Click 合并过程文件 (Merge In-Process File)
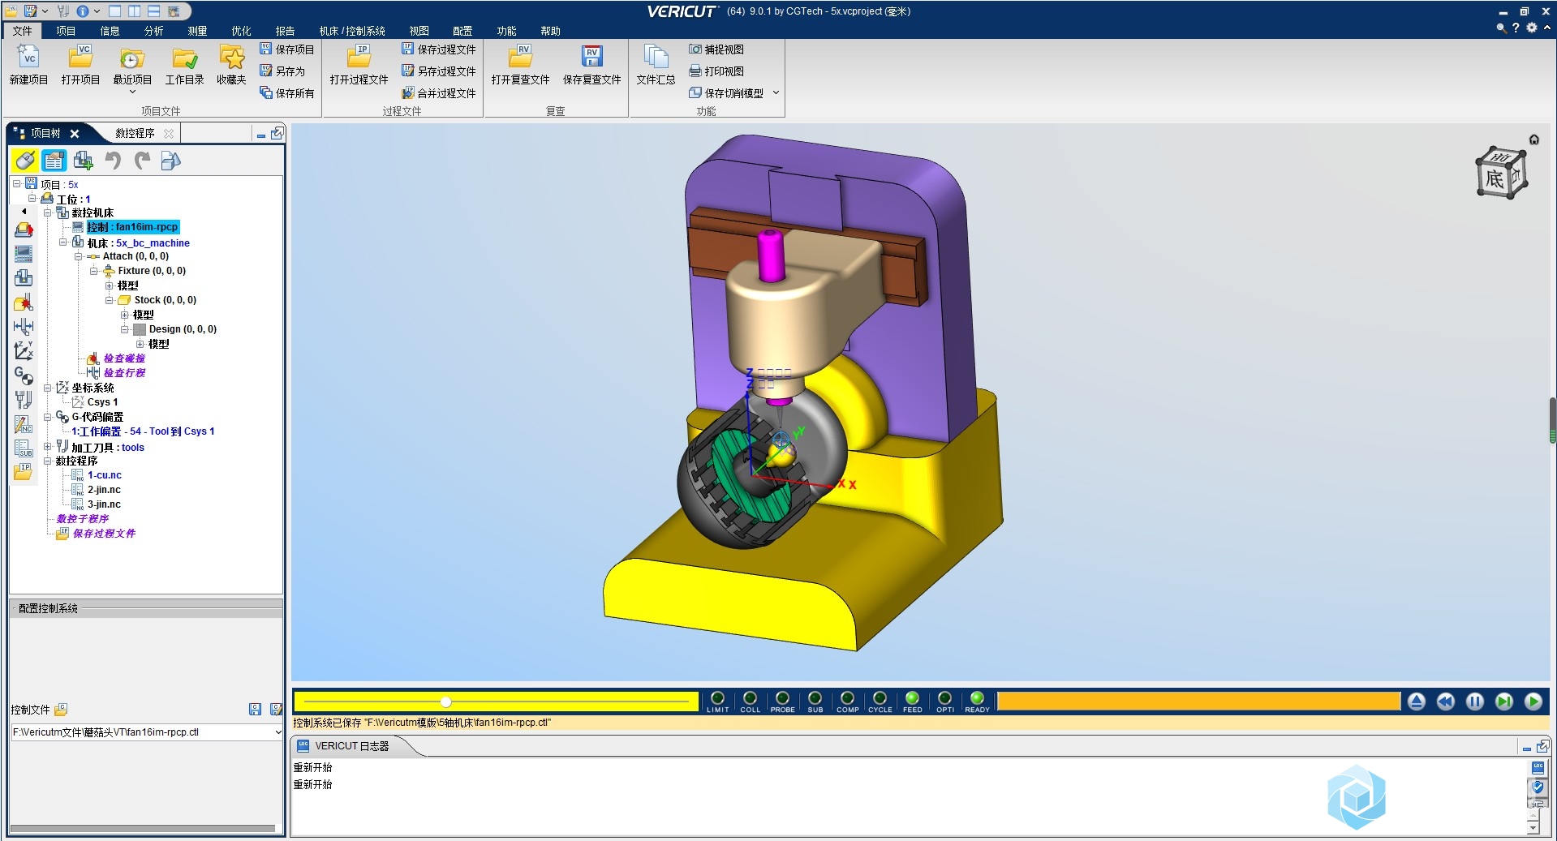The image size is (1557, 841). tap(439, 93)
